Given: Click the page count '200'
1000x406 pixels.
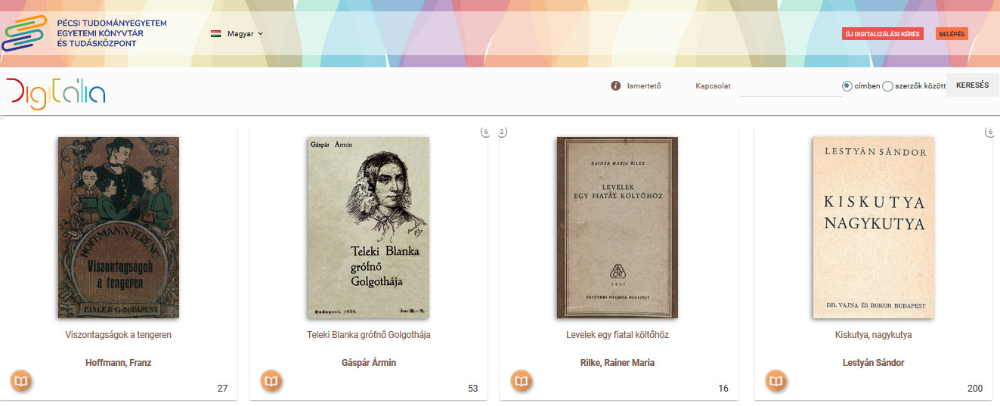Looking at the screenshot, I should coord(975,389).
